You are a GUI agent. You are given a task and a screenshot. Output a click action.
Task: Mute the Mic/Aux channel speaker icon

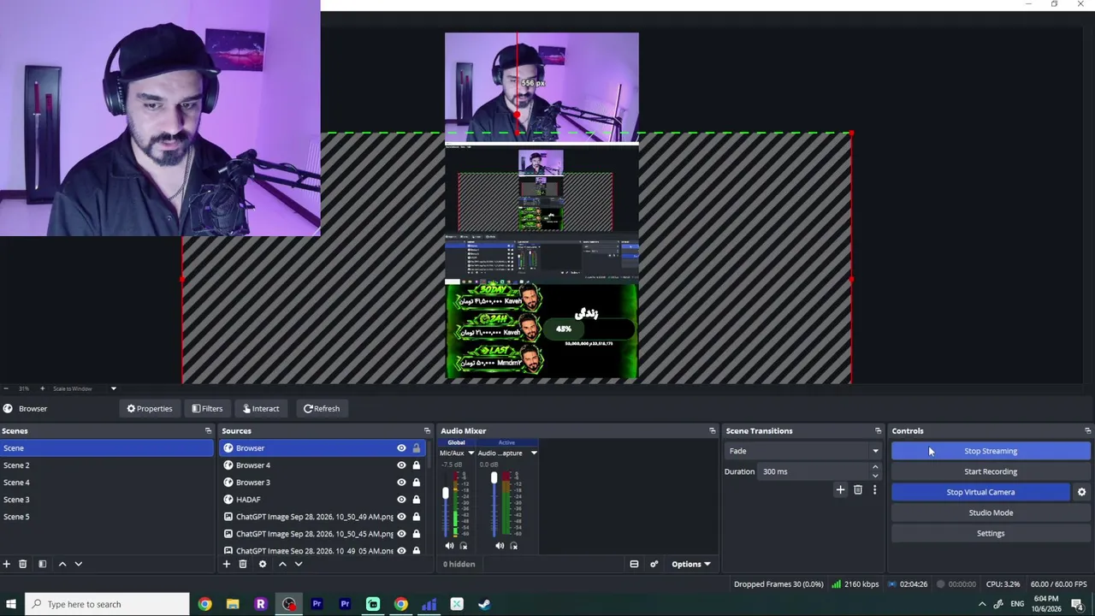pos(449,546)
